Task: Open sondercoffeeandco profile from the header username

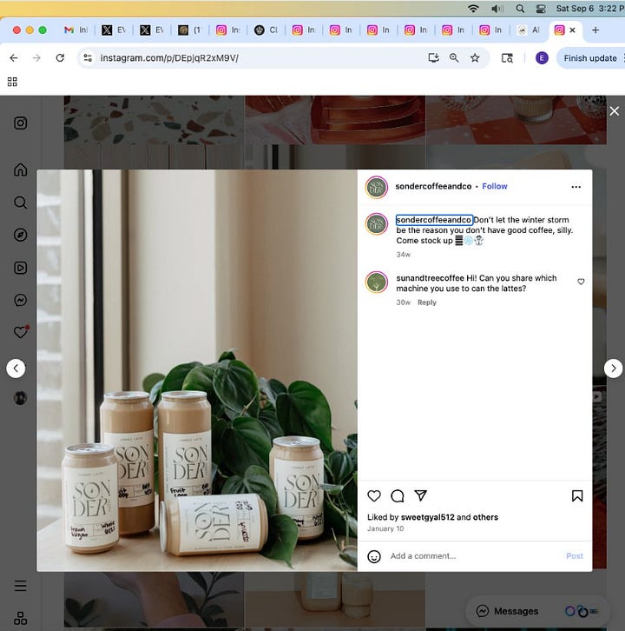Action: point(433,186)
